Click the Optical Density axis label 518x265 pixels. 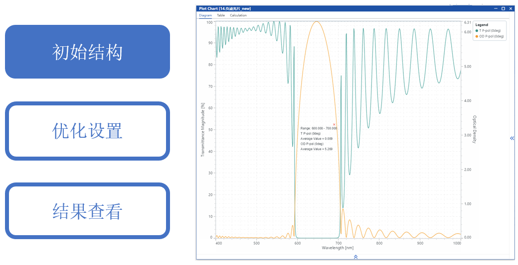point(474,129)
